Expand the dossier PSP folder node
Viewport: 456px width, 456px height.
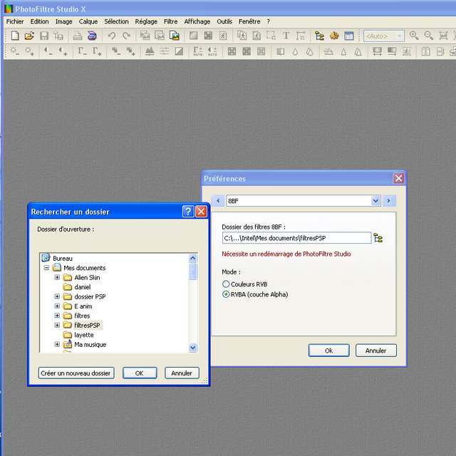click(57, 296)
